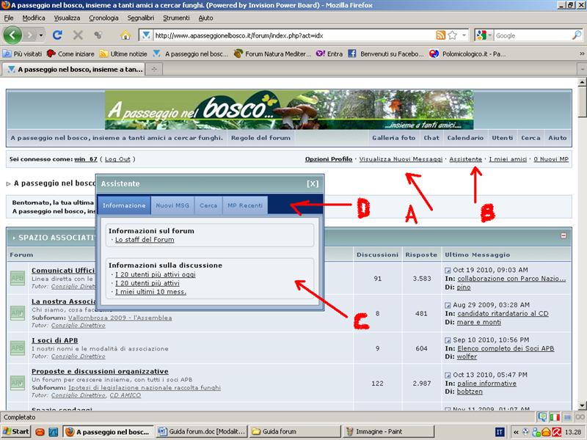Open the Strumenti menu

click(176, 18)
